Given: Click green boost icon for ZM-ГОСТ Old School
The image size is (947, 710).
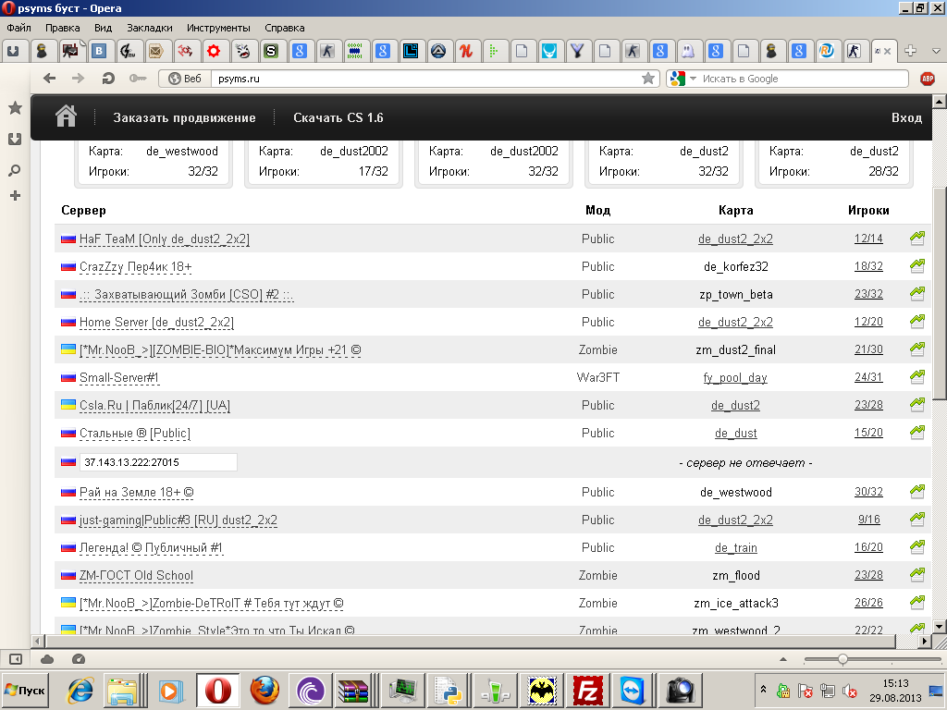Looking at the screenshot, I should pos(916,574).
